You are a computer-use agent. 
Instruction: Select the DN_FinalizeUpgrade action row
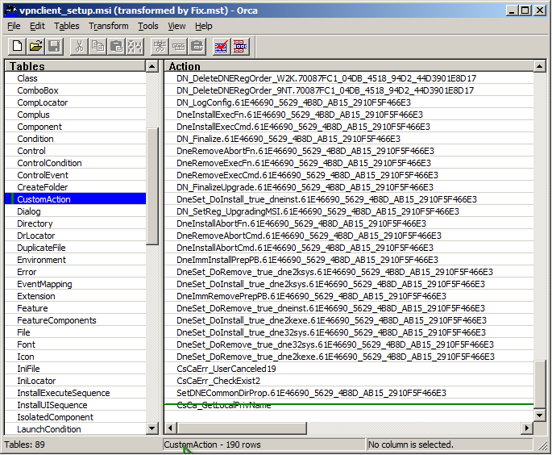(349, 187)
